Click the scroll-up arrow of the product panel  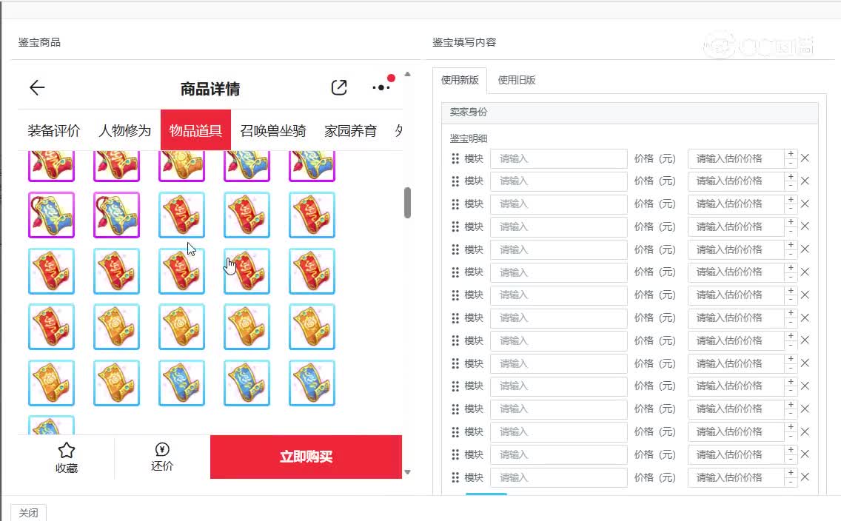(x=408, y=75)
